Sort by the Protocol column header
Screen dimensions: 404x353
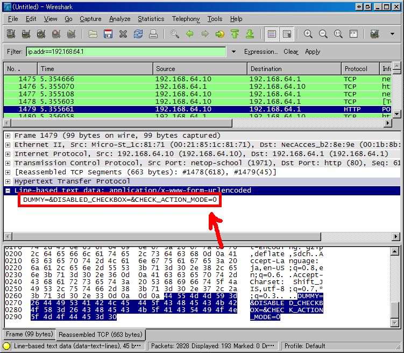pos(360,69)
